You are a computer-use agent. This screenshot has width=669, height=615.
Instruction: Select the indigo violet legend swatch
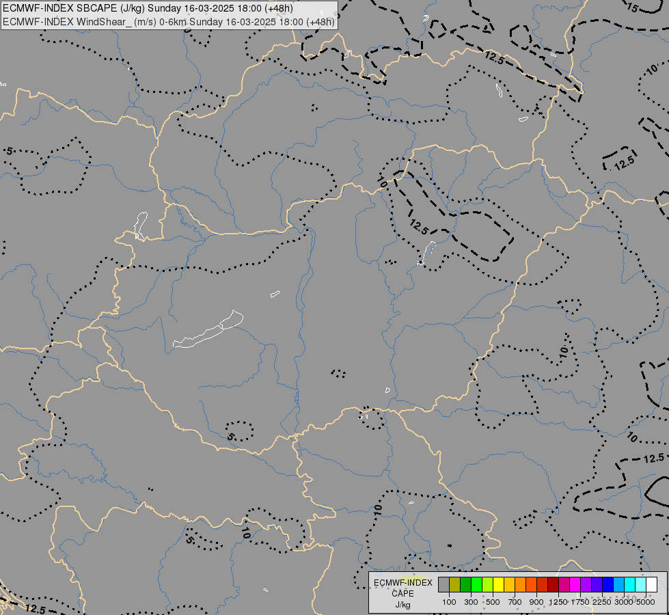click(x=597, y=584)
